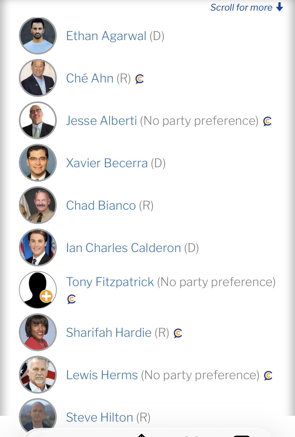Open the Xavier Becerra link

click(107, 163)
